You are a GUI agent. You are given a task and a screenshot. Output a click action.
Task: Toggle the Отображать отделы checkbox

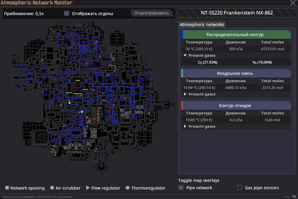coord(67,13)
